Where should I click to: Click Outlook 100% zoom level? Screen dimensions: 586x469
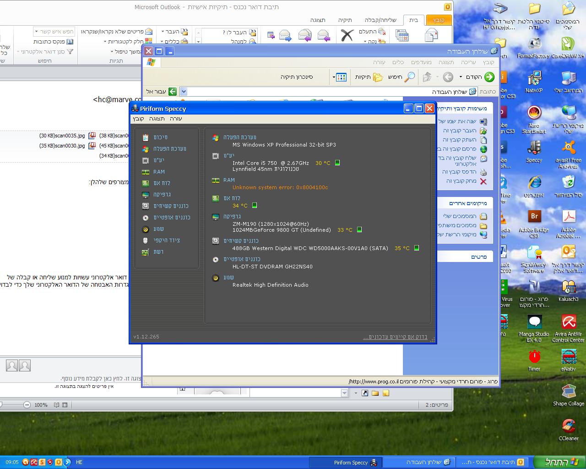[x=41, y=405]
